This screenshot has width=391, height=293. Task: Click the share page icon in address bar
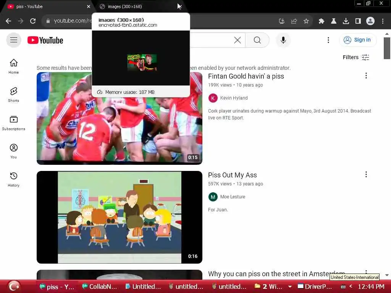tap(294, 21)
